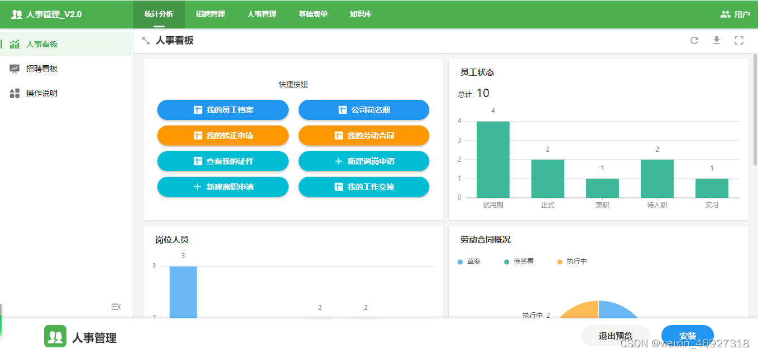The height and width of the screenshot is (354, 758).
Task: Click the 招聘看板 sidebar presentation icon
Action: (15, 69)
